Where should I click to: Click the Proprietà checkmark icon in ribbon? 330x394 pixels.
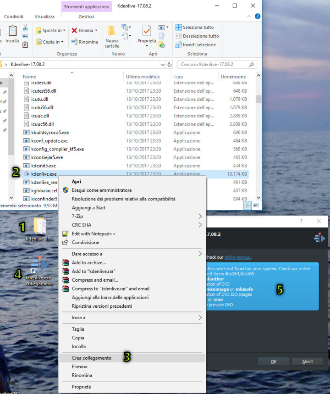coord(147,31)
